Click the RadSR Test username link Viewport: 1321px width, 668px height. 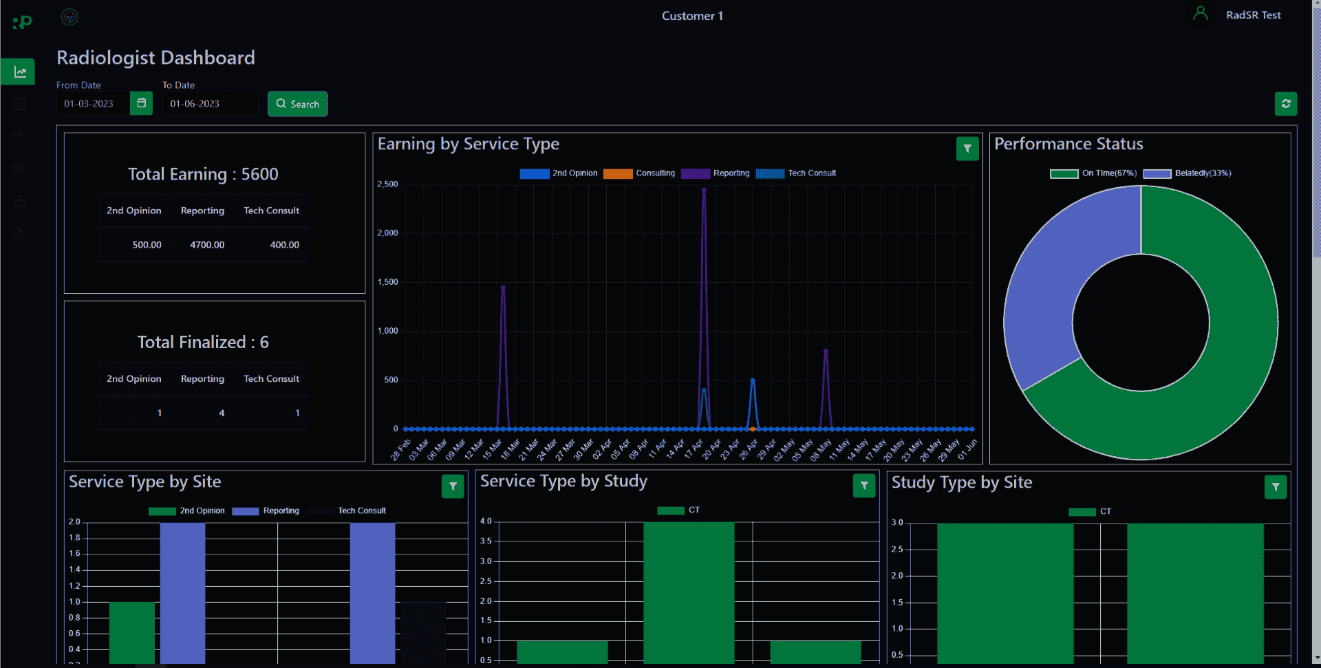[x=1253, y=15]
